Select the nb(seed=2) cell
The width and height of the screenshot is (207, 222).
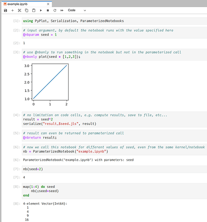coord(115,169)
